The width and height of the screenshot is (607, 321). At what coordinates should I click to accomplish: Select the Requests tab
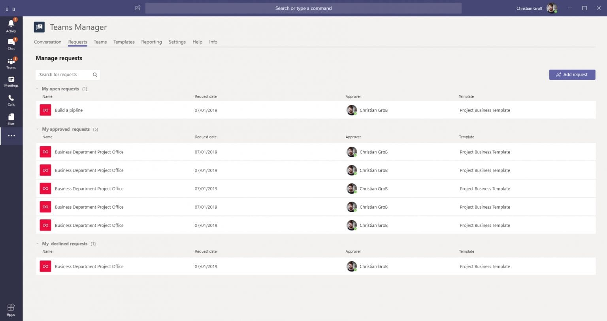coord(77,42)
